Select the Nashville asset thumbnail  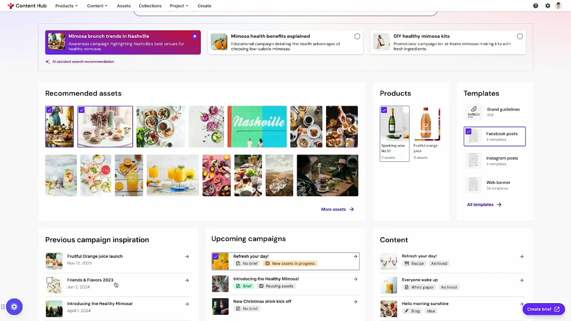257,126
